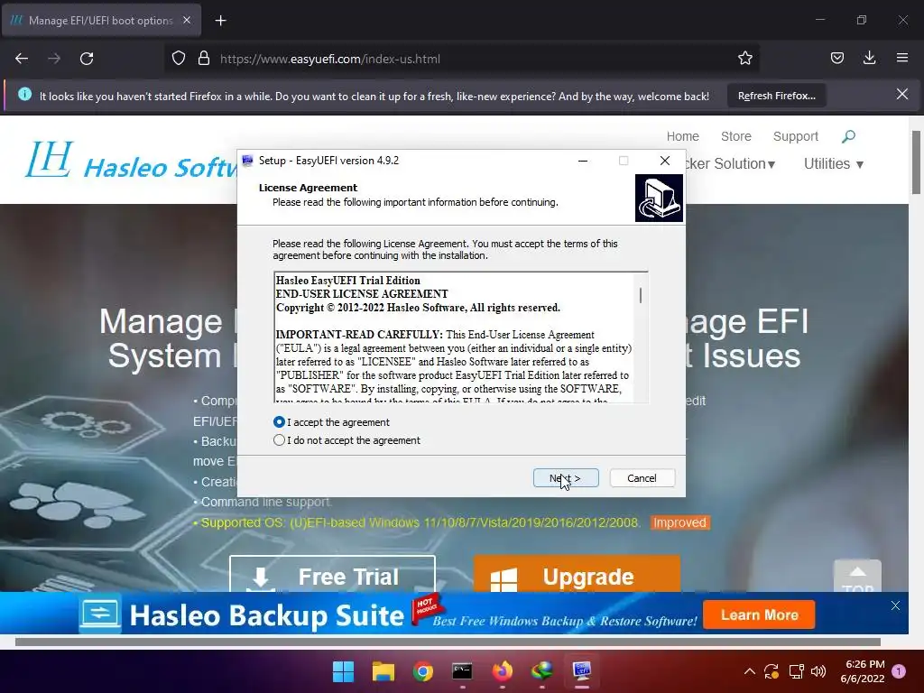Open the terminal app on taskbar
Viewport: 924px width, 693px height.
point(462,671)
